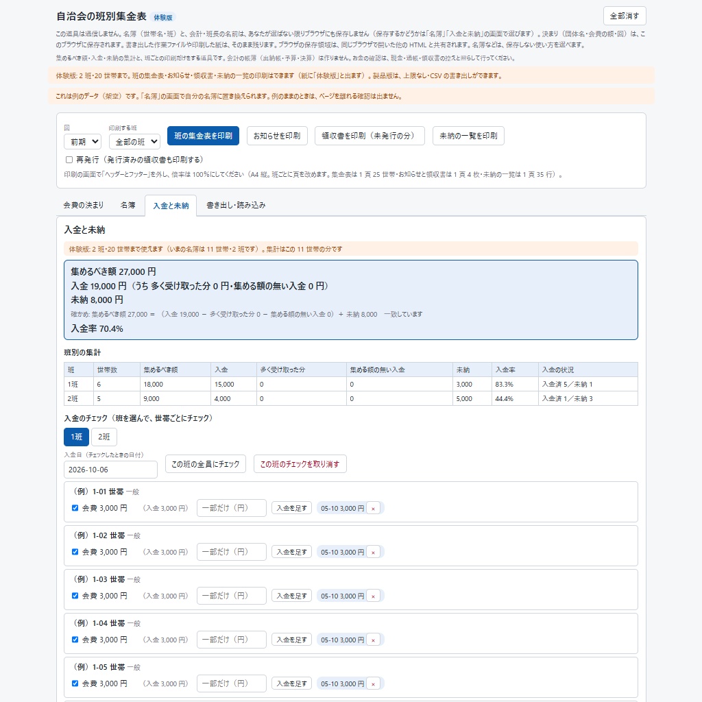This screenshot has height=702, width=702.
Task: Click the 全部消す button
Action: [625, 16]
